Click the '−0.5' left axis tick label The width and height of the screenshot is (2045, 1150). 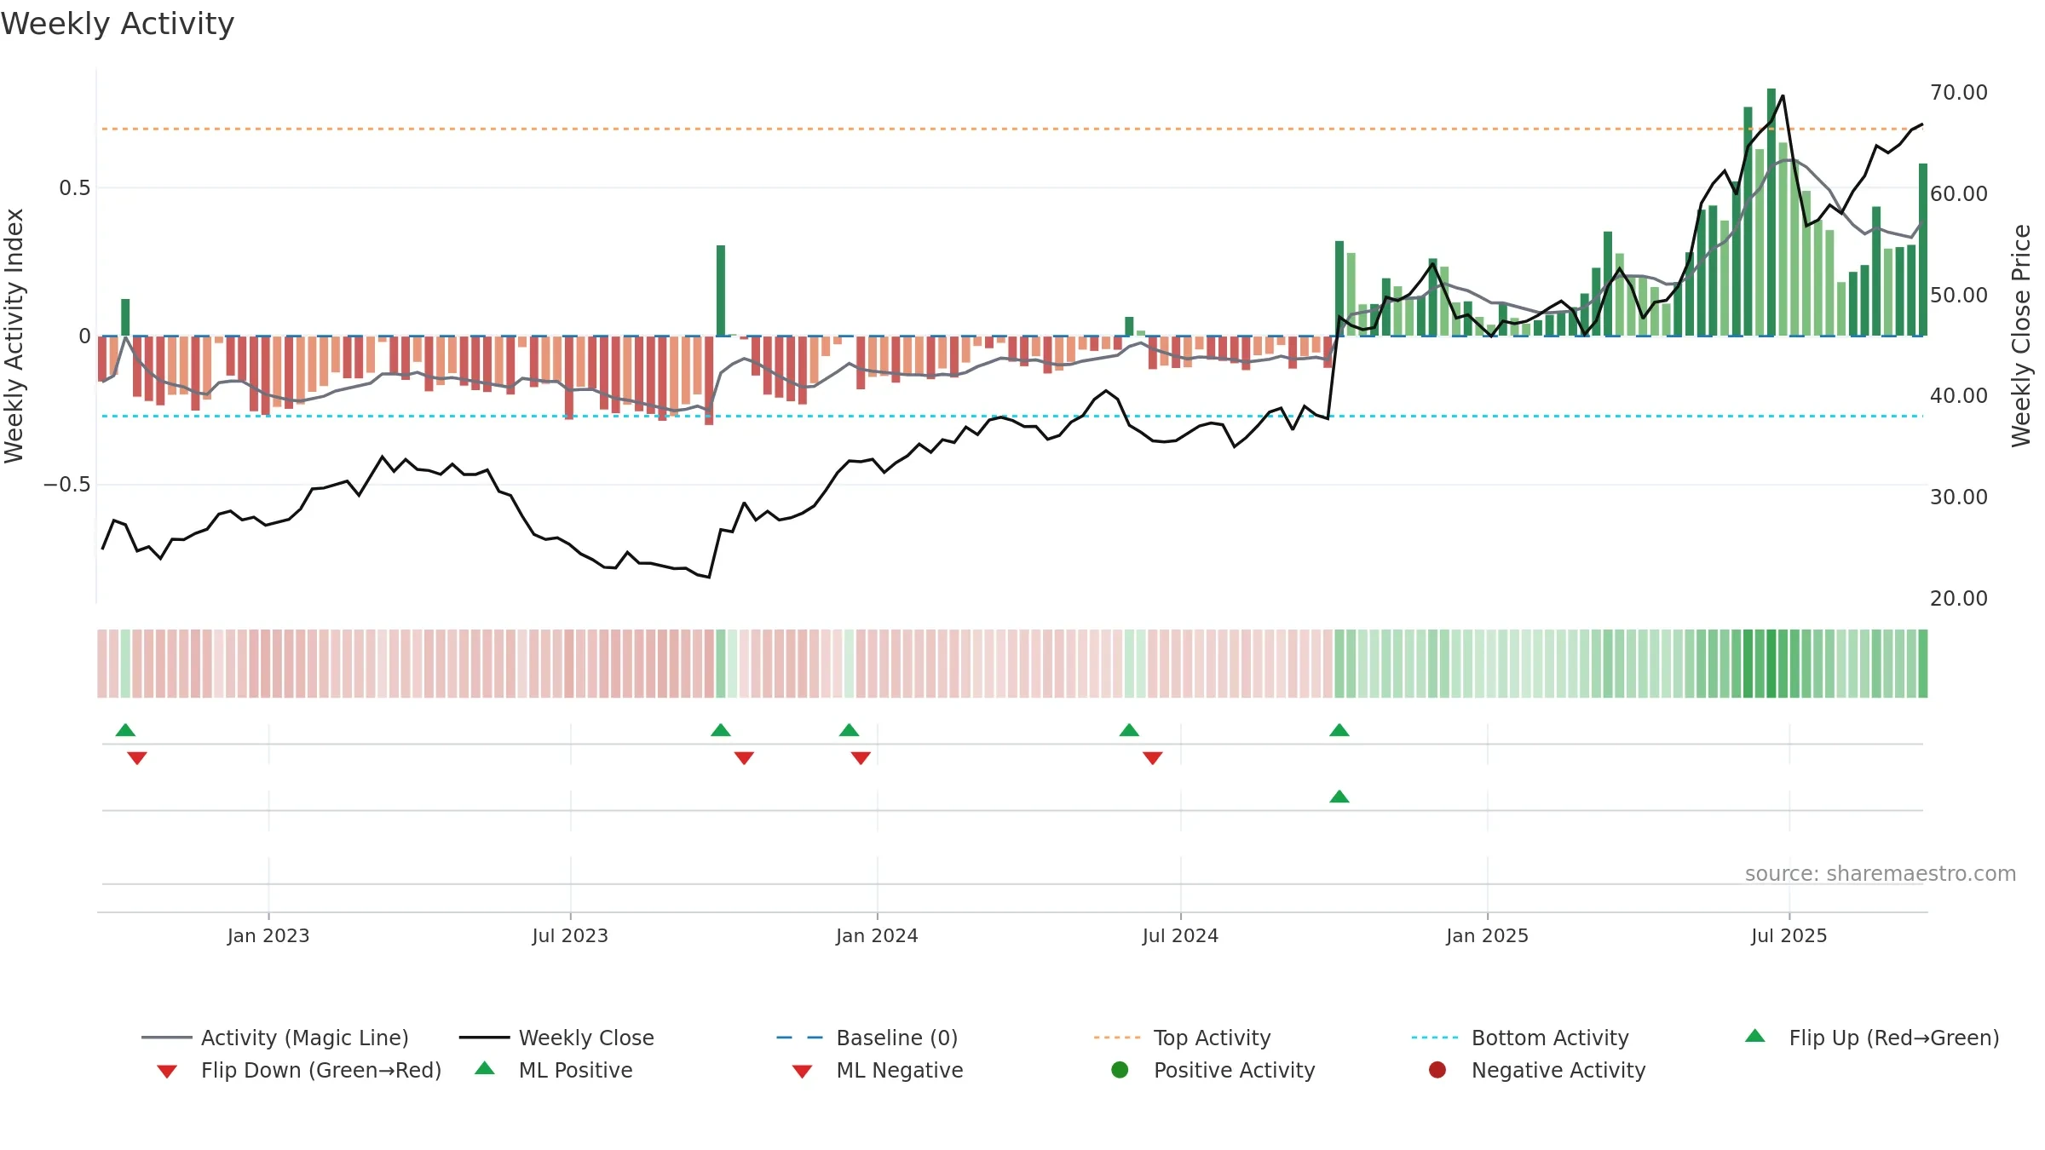(66, 485)
